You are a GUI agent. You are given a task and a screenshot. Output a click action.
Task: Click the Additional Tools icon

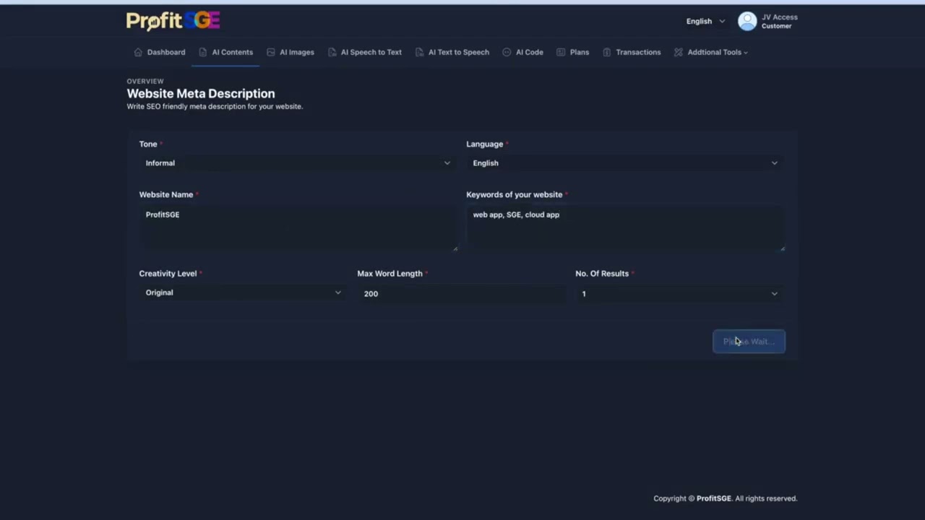pos(679,52)
